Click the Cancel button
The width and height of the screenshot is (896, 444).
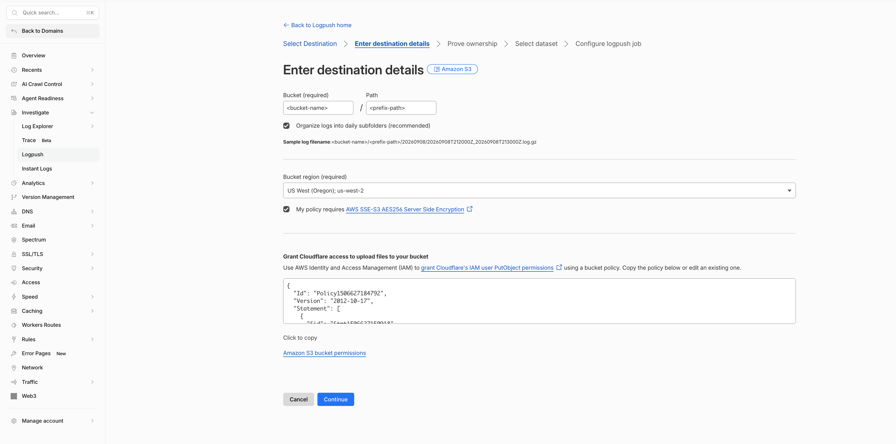[x=298, y=399]
